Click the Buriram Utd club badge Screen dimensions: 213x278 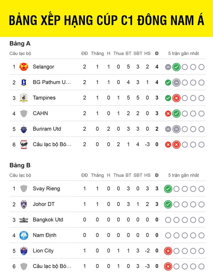(x=24, y=129)
